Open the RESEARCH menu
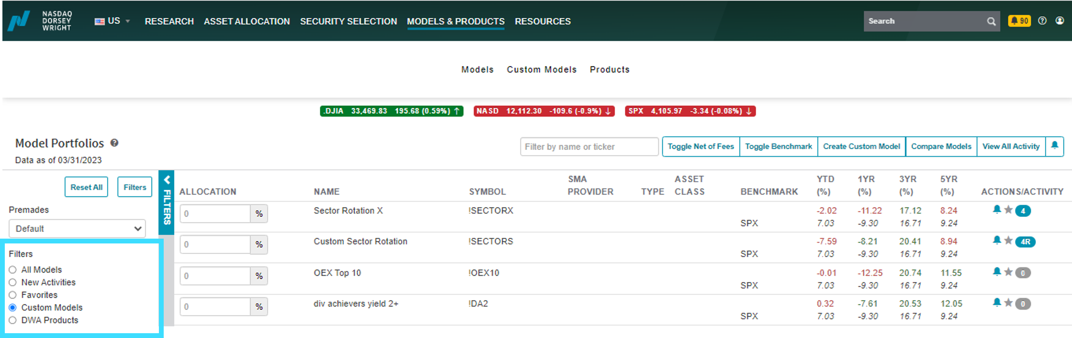 click(169, 21)
